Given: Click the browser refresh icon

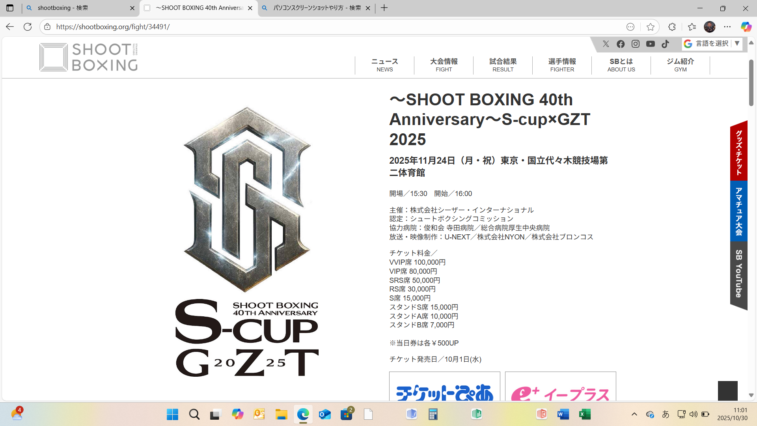Looking at the screenshot, I should point(28,27).
